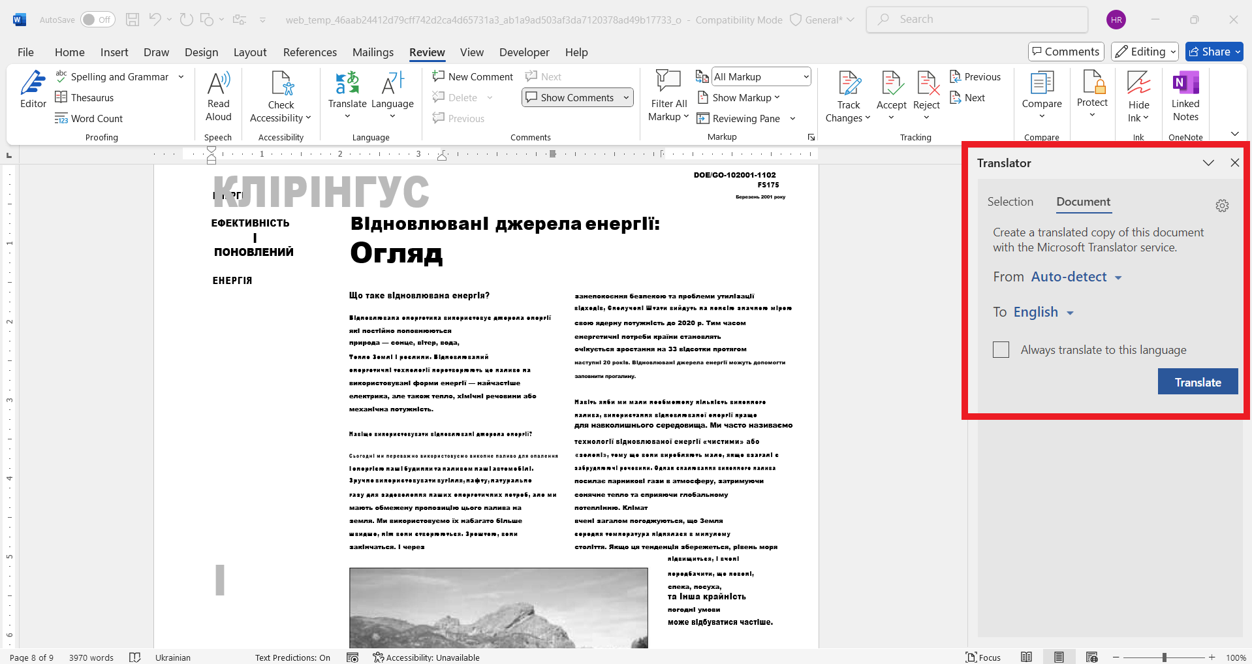Click the zoom in plus button
Viewport: 1252px width, 664px height.
[x=1212, y=657]
